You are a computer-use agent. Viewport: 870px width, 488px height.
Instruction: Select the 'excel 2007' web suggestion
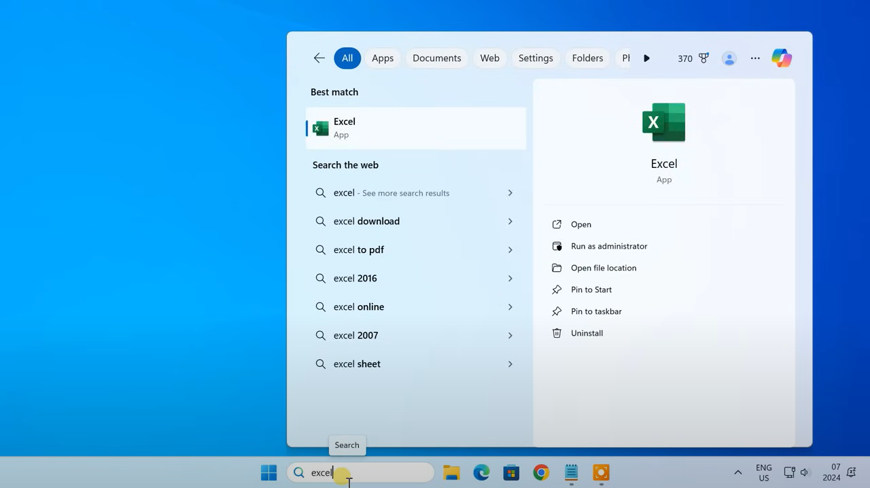pyautogui.click(x=416, y=336)
